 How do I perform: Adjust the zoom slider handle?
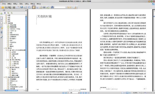click(145, 93)
